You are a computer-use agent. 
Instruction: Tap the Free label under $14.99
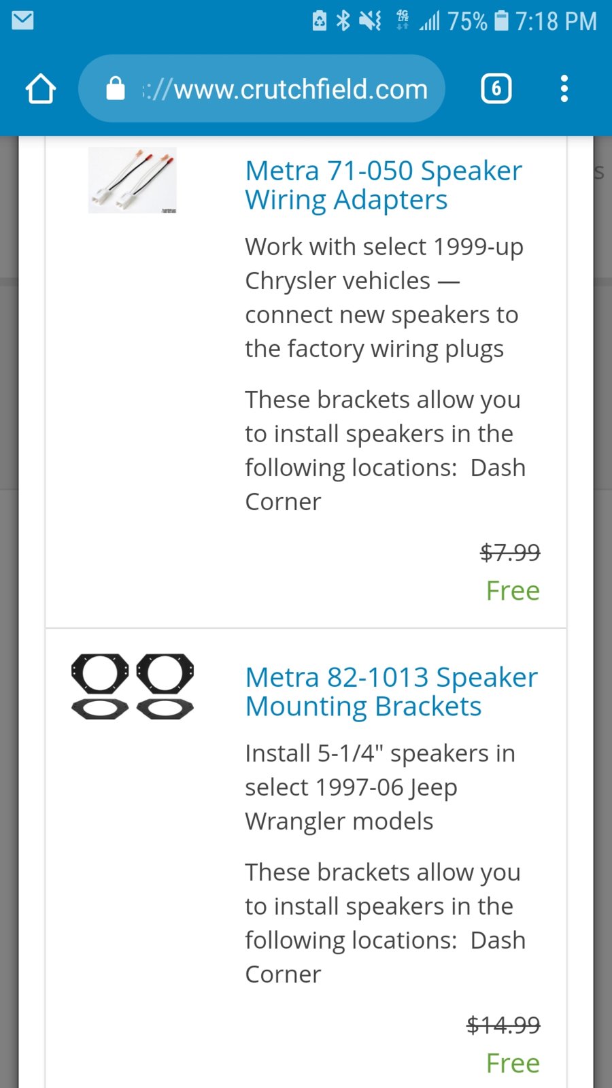click(513, 1063)
